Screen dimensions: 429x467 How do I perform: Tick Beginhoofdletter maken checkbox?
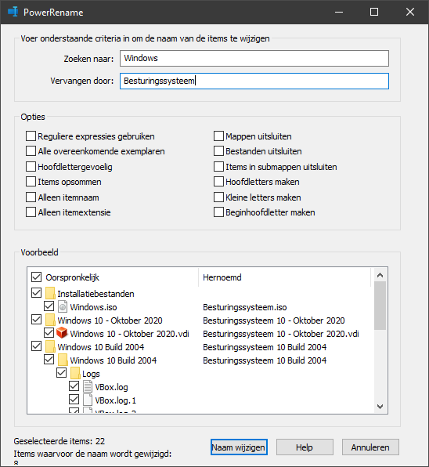click(x=218, y=212)
